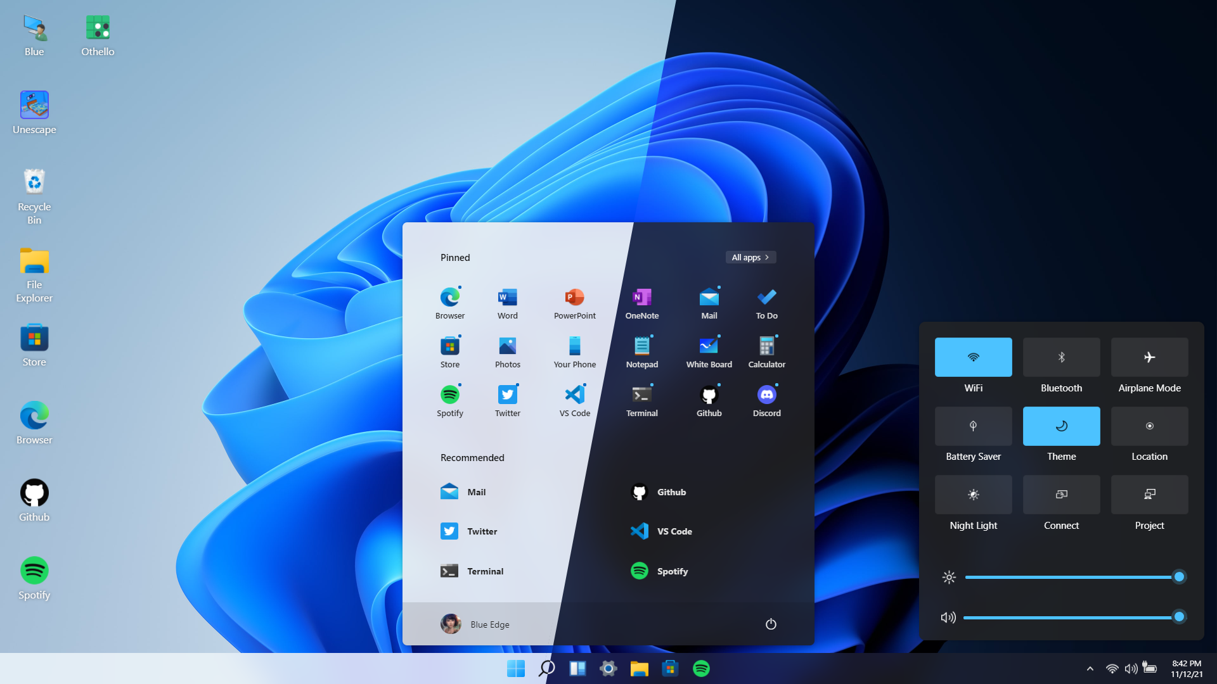Click All apps button in Start menu
Image resolution: width=1217 pixels, height=684 pixels.
click(750, 257)
